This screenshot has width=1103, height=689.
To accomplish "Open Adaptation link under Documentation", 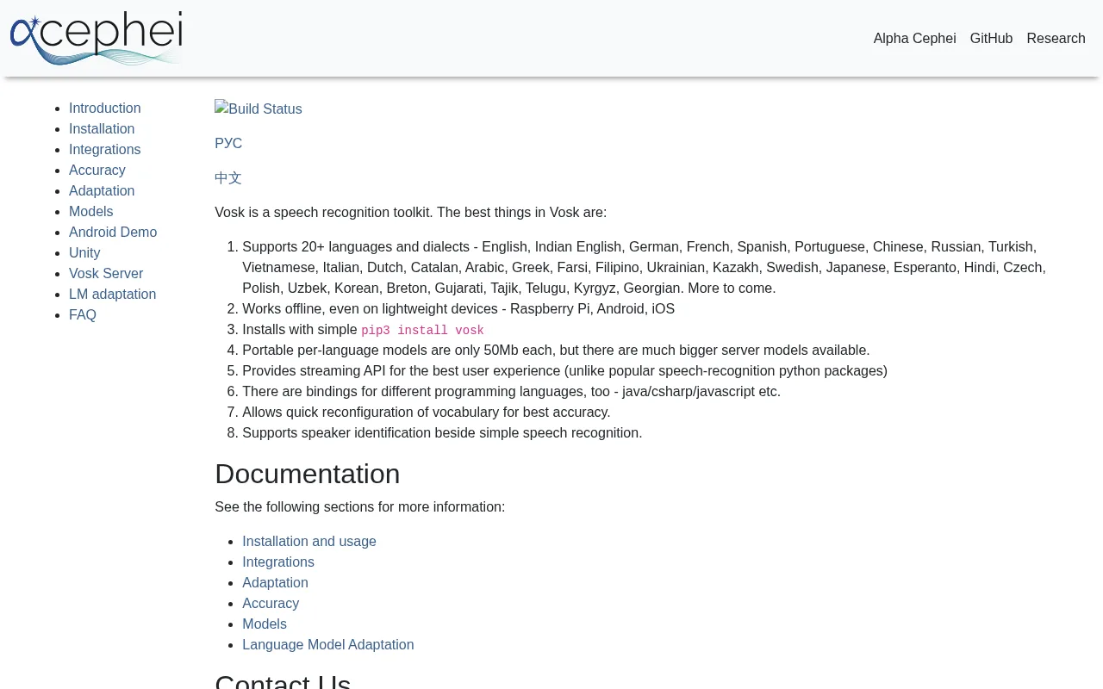I will click(x=275, y=583).
